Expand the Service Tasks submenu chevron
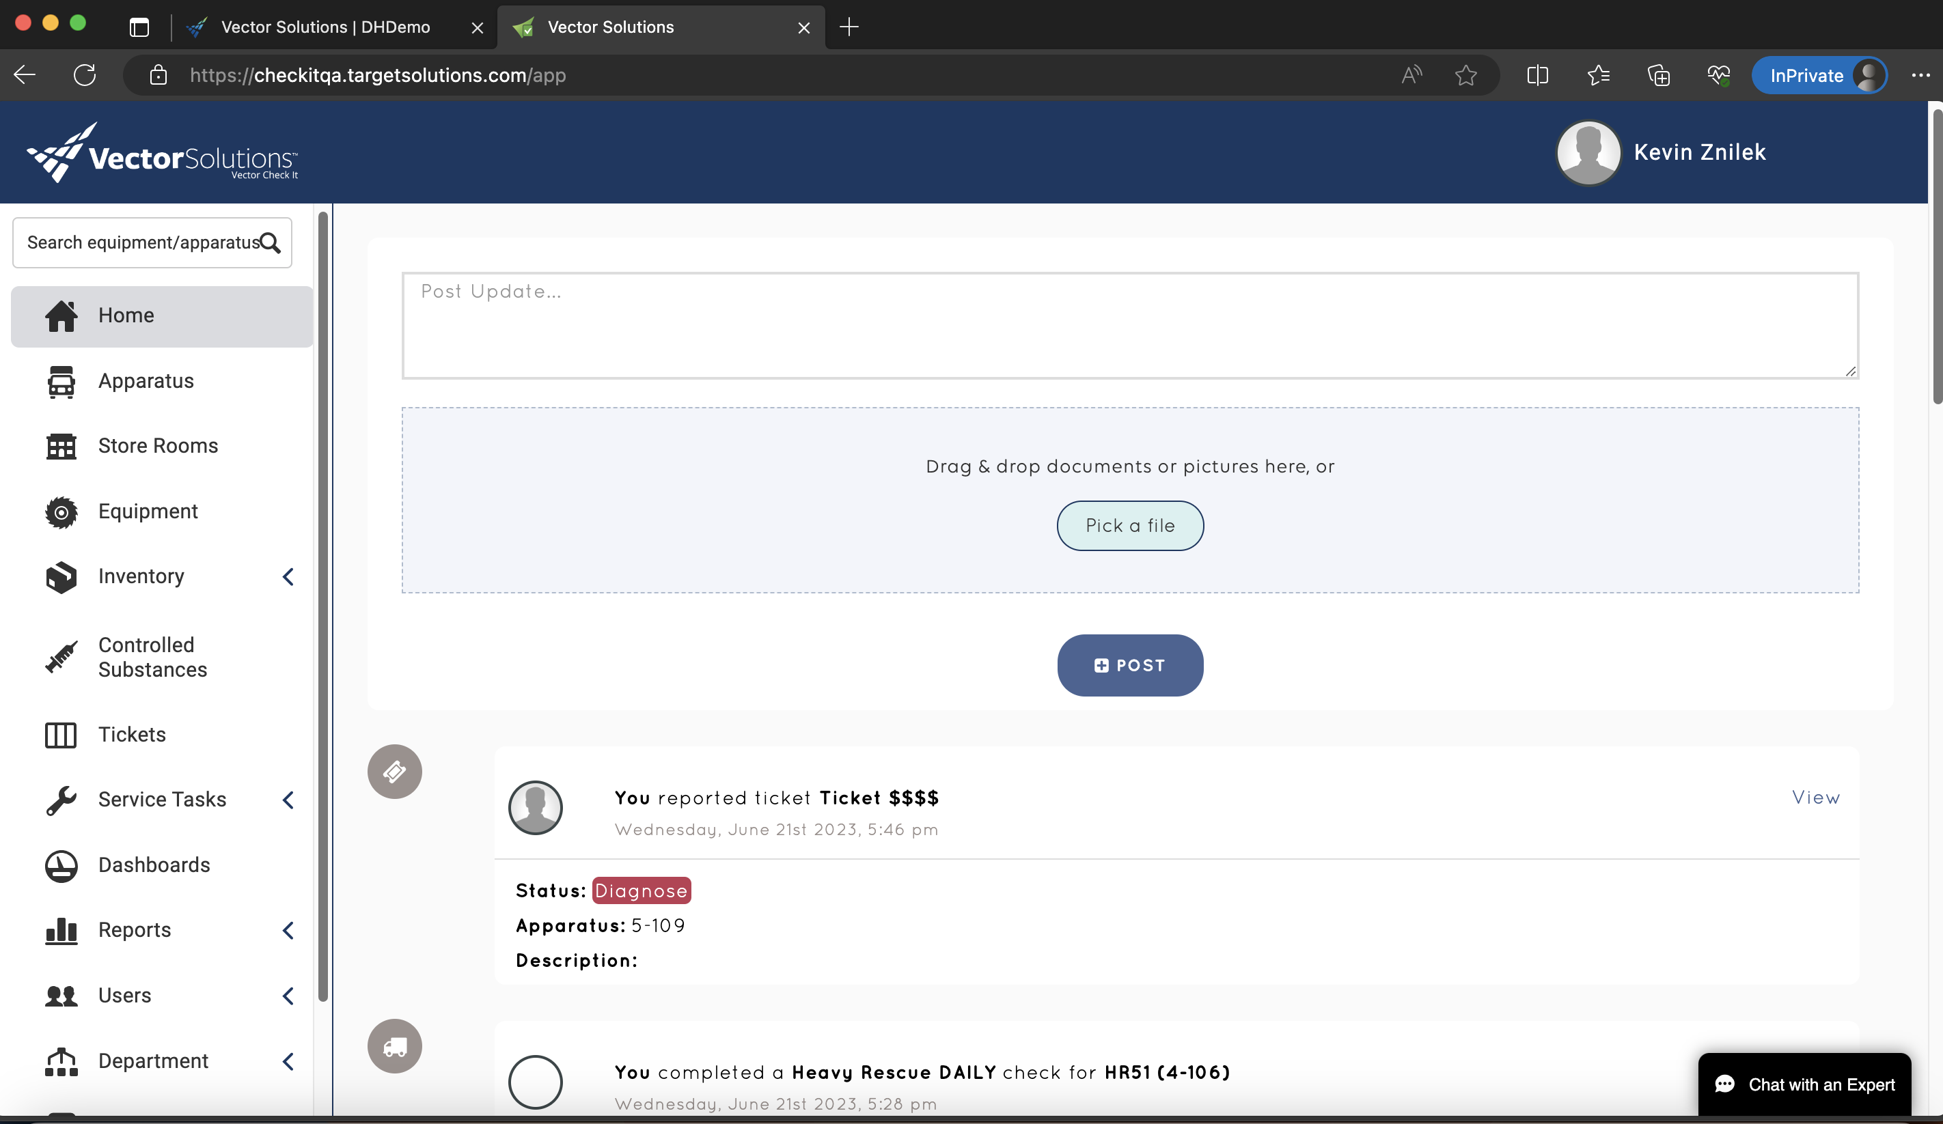1943x1124 pixels. tap(288, 800)
